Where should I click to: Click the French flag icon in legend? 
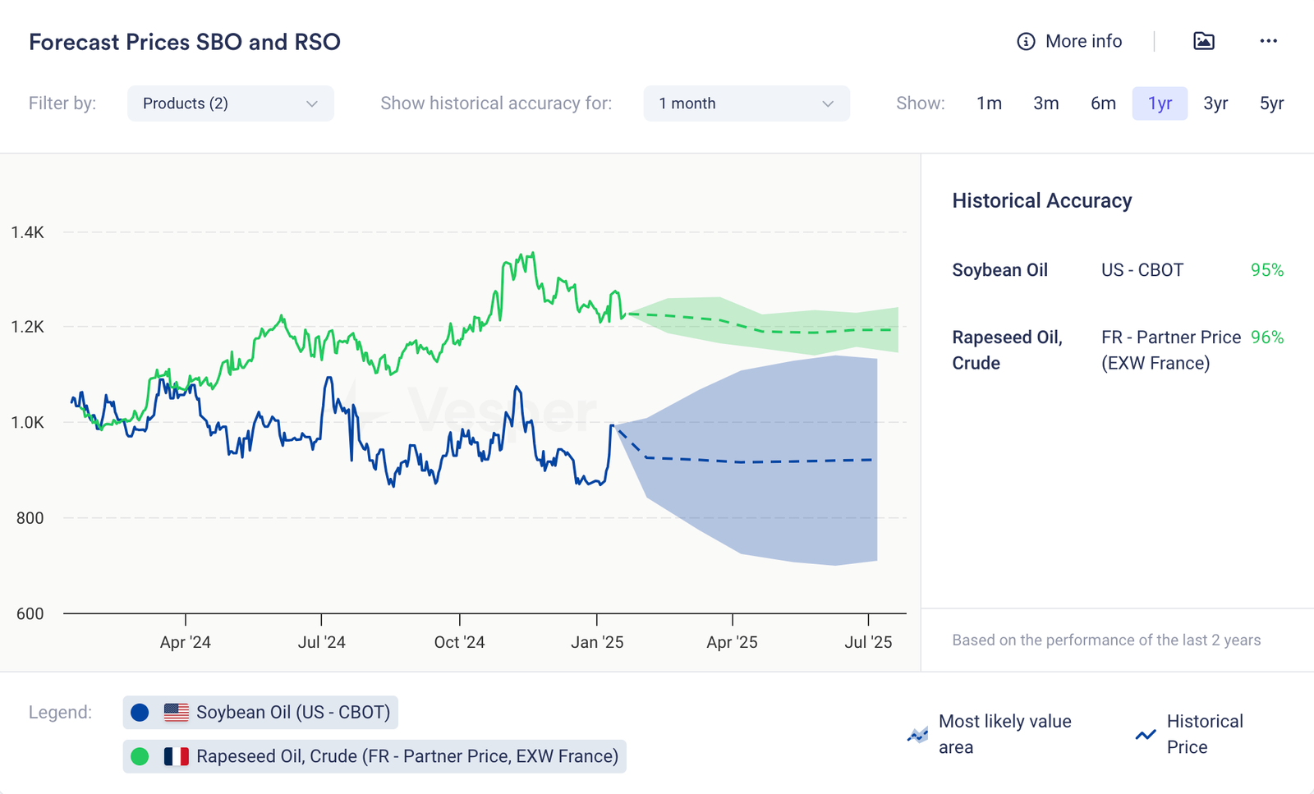point(176,756)
